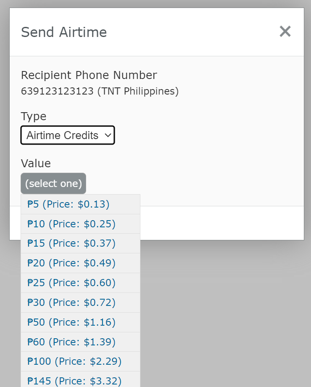Image resolution: width=311 pixels, height=387 pixels.
Task: Click the Recipient Phone Number label
Action: point(89,75)
